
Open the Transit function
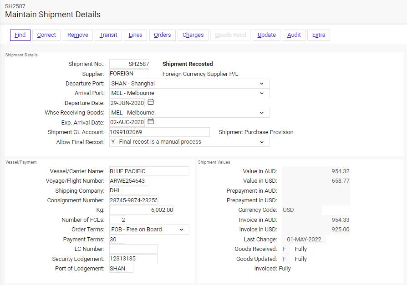point(108,35)
